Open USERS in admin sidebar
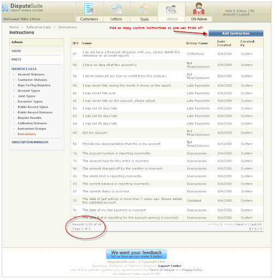 coord(16,51)
